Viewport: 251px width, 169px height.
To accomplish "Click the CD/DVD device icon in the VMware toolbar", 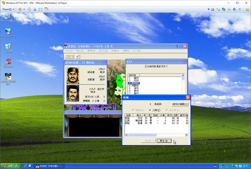I will (218, 9).
